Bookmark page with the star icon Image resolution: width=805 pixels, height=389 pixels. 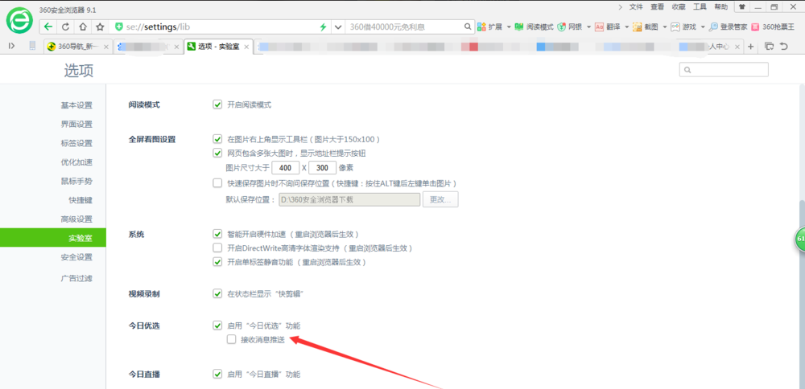[100, 27]
